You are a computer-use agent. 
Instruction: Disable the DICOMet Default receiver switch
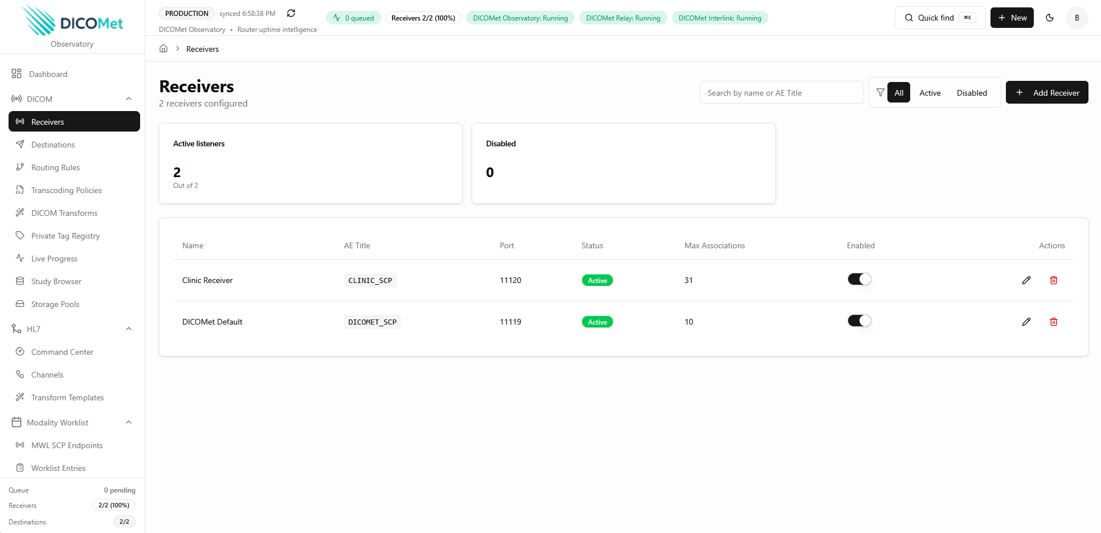859,321
